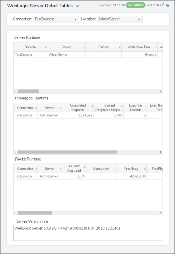This screenshot has width=175, height=254.
Task: Click sort icon on Exec Idle Threads column
Action: click(x=146, y=106)
